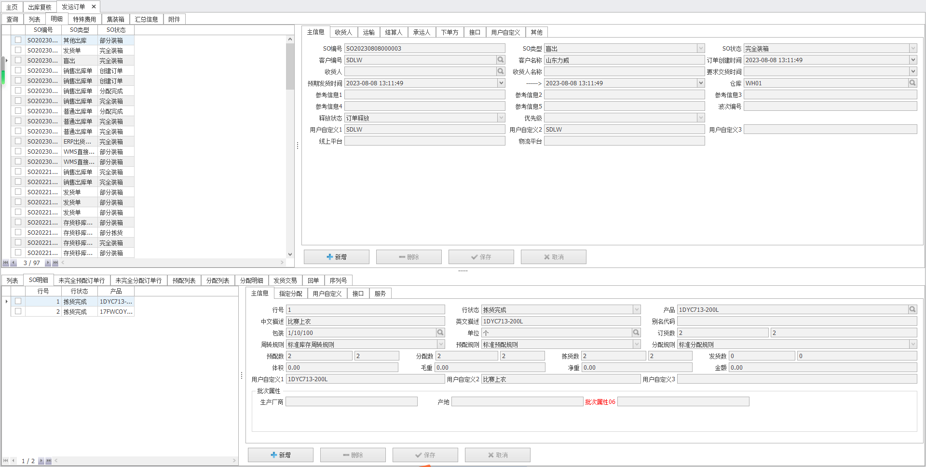Click the SO编号 column header

[43, 30]
